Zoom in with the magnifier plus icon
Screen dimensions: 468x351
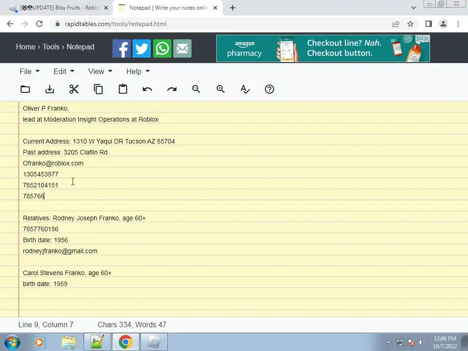pyautogui.click(x=221, y=89)
